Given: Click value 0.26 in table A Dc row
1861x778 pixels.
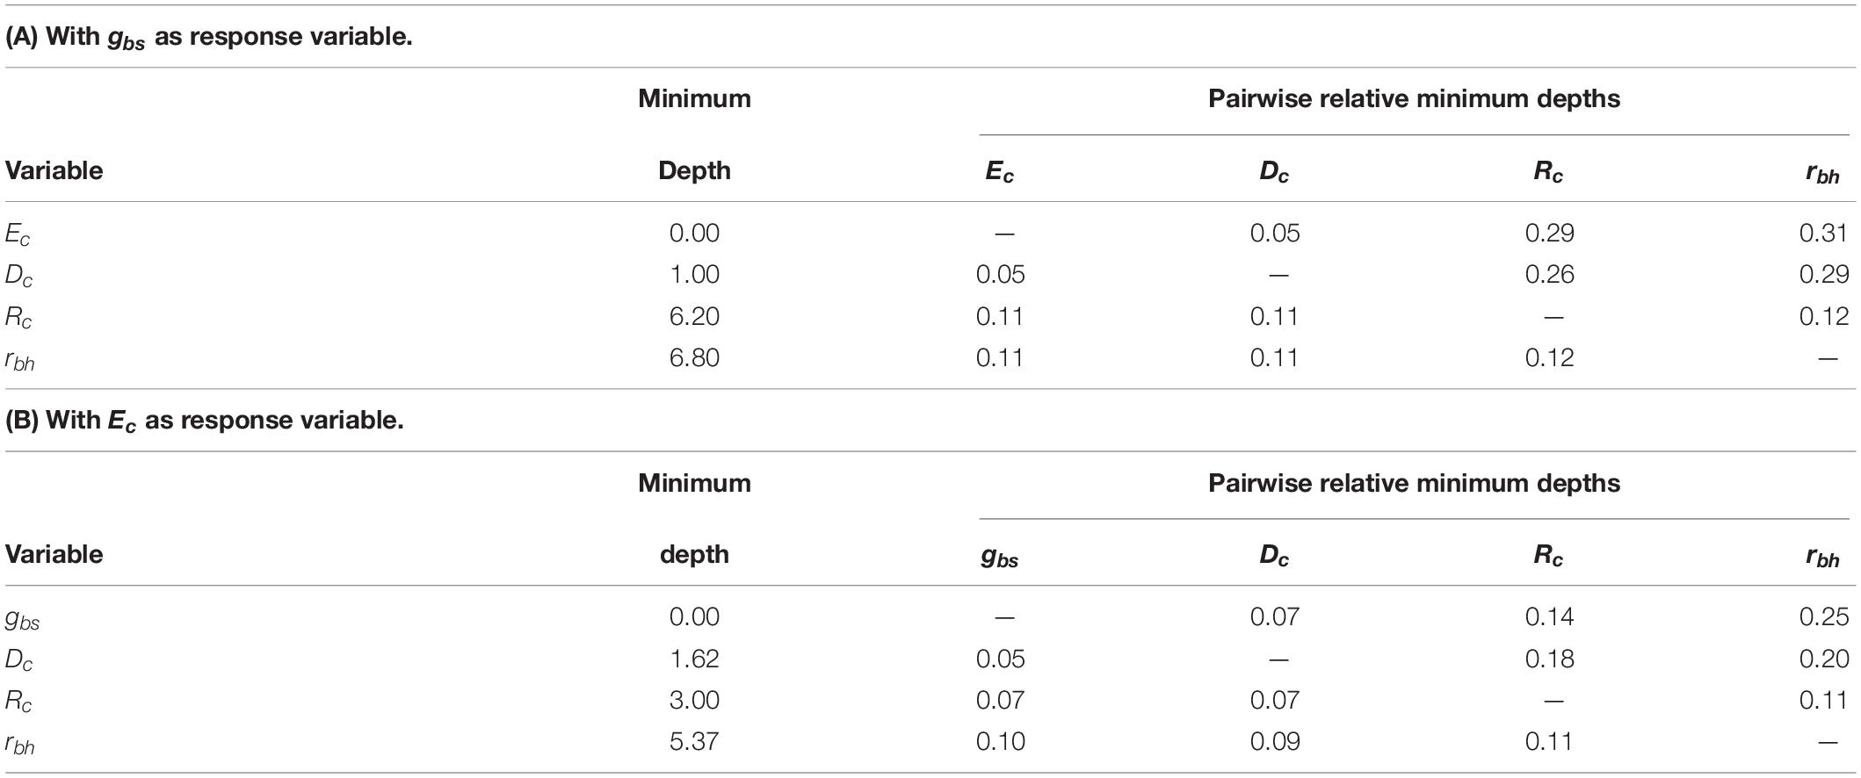Looking at the screenshot, I should click(1550, 274).
